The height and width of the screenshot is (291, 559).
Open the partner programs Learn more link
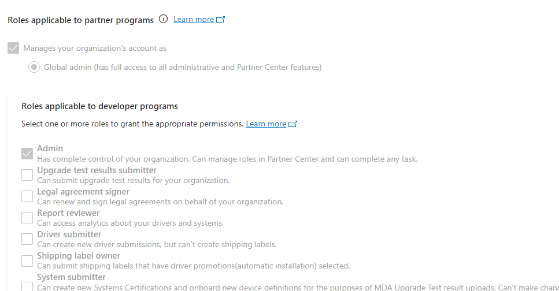click(194, 20)
